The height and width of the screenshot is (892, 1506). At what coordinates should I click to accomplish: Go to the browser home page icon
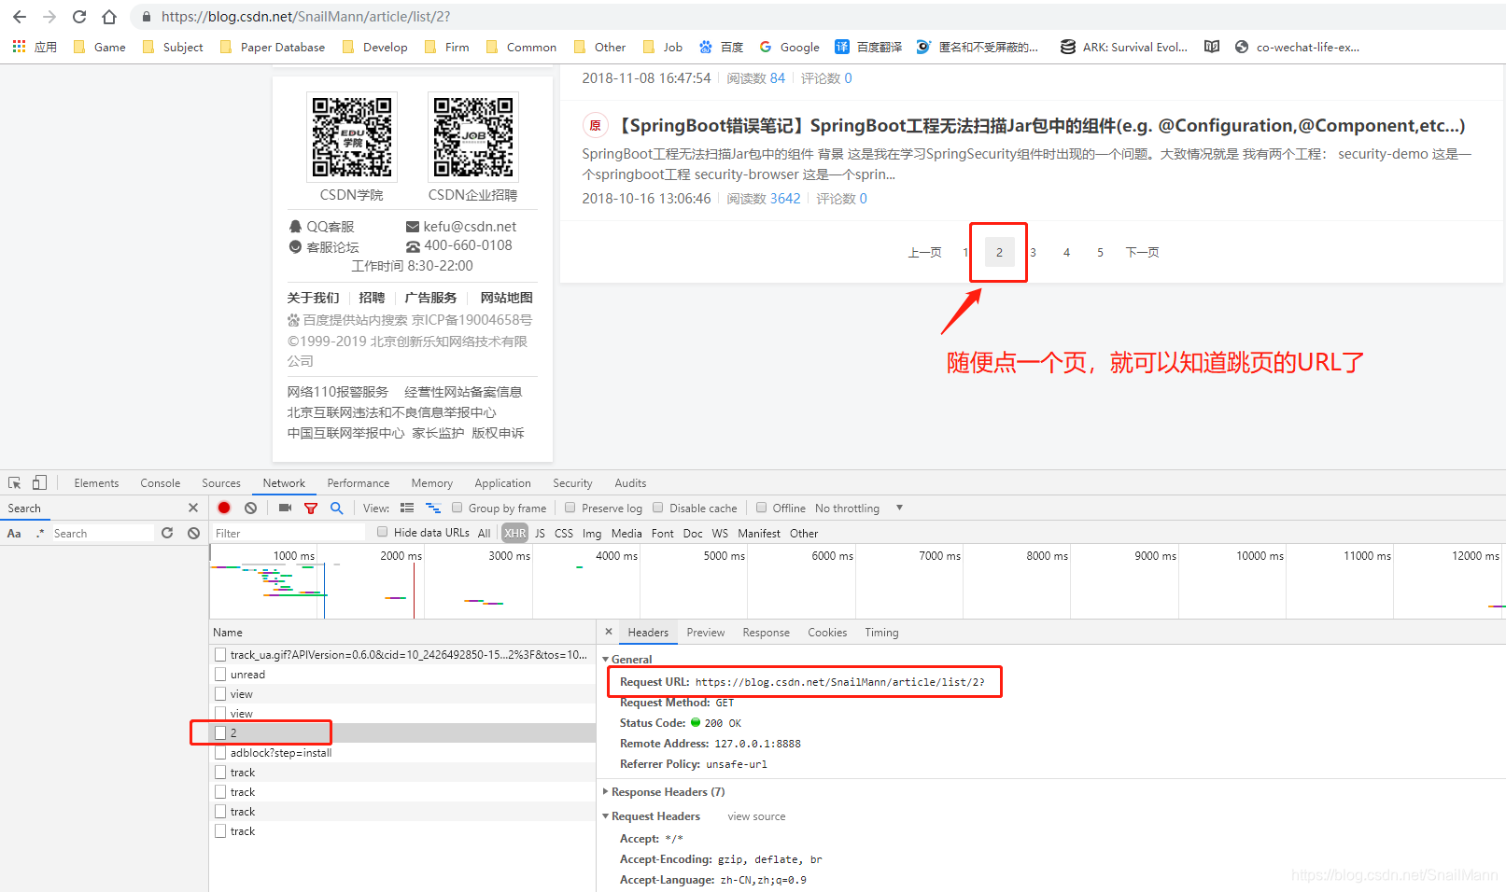[109, 17]
